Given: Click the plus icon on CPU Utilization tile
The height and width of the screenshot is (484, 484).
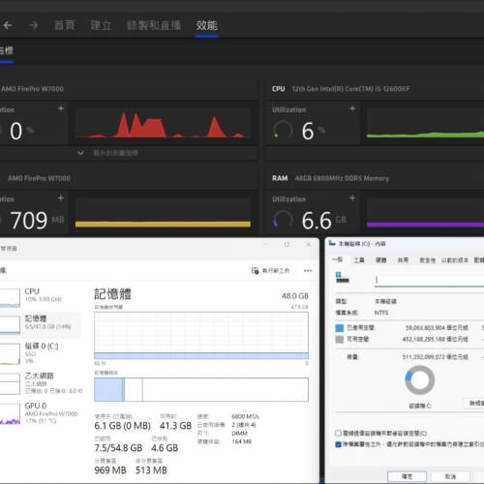Looking at the screenshot, I should coord(352,108).
